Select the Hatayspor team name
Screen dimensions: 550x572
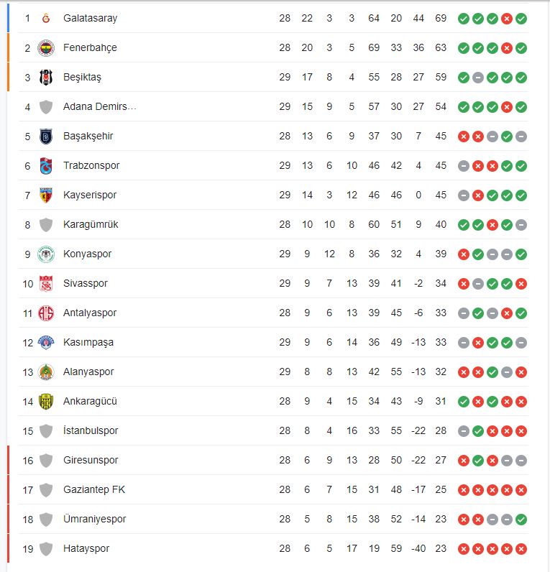click(86, 548)
